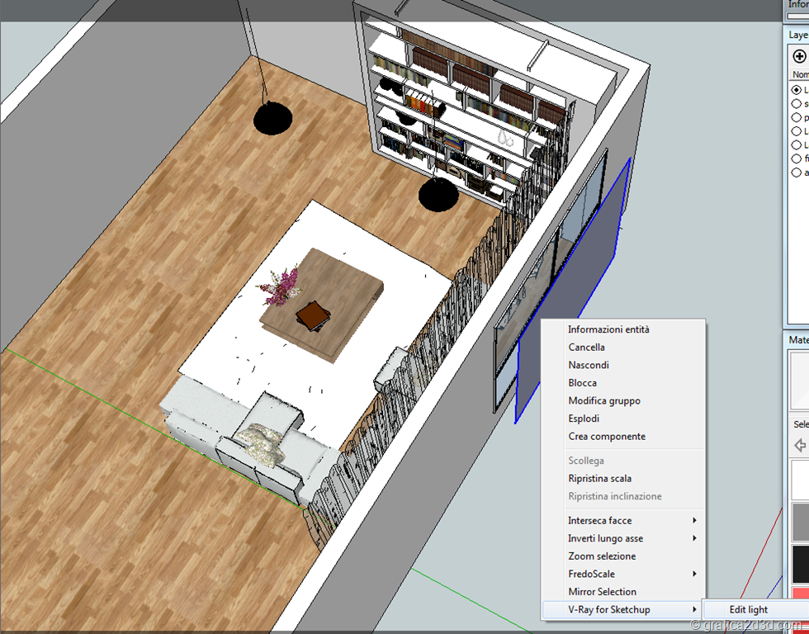Pick the black material swatch

800,564
